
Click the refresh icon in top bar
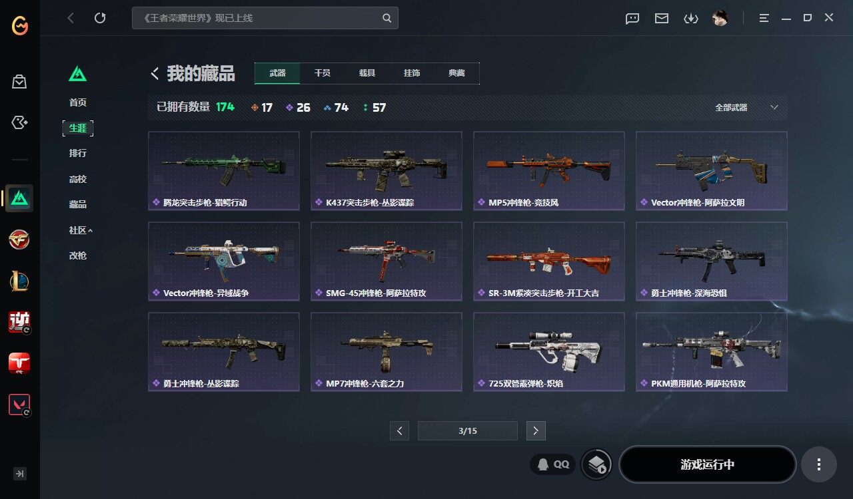click(x=100, y=18)
